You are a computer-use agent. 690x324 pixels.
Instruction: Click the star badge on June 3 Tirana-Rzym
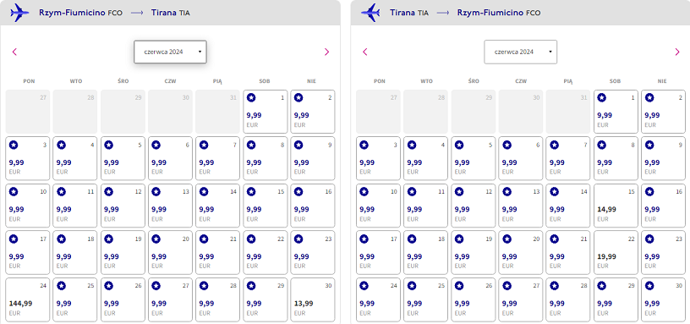364,145
